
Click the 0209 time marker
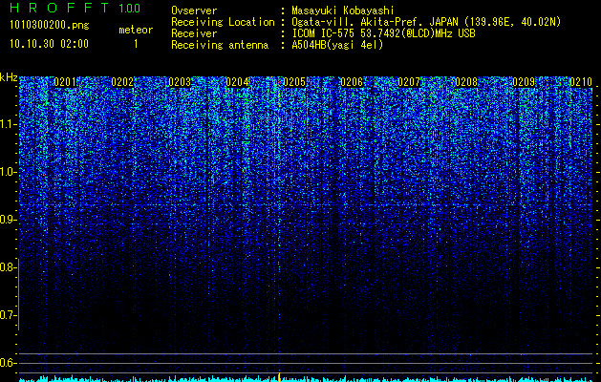524,82
